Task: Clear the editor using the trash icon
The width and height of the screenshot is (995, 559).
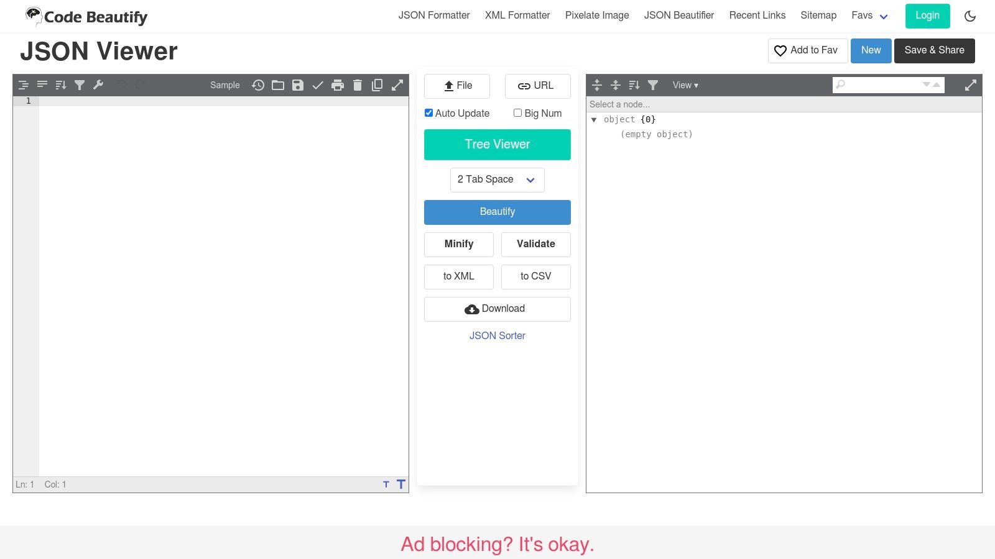Action: [358, 85]
